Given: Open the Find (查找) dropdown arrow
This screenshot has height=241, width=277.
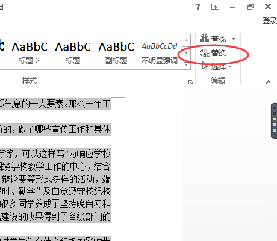Looking at the screenshot, I should pos(233,39).
